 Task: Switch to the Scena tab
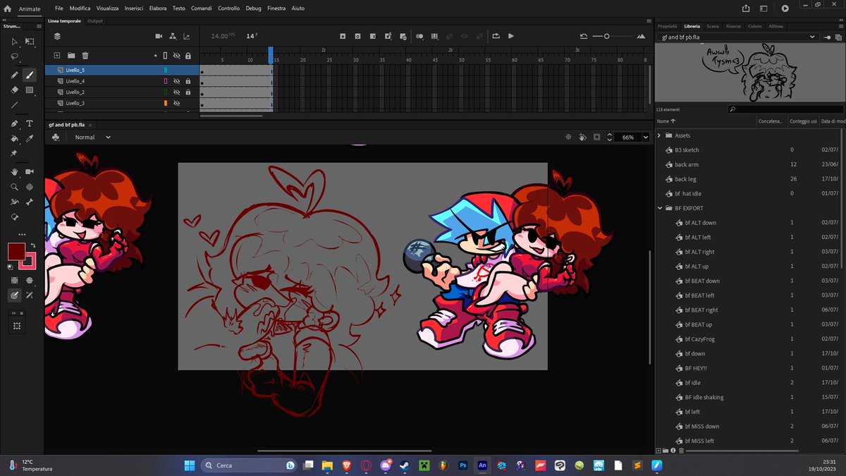[713, 26]
